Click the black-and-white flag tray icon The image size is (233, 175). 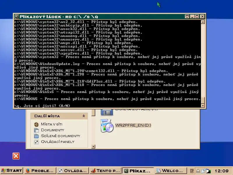point(209,171)
